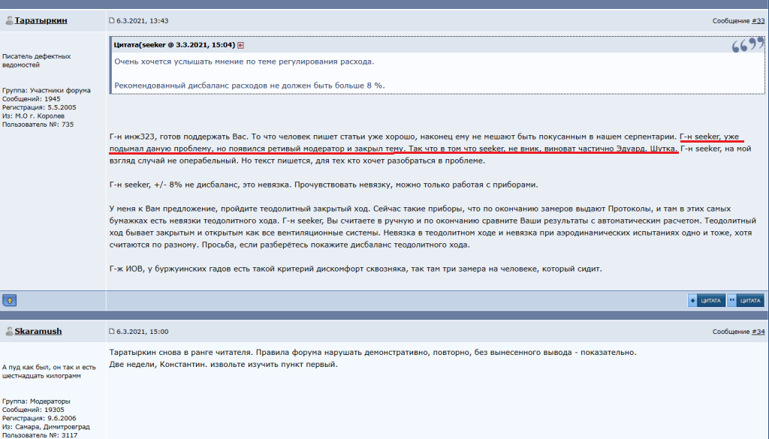Viewport: 769px width, 439px height.
Task: Click the quote header 'Цитата(seeker @ 3.3.2021, 15:04)'
Action: tap(174, 45)
